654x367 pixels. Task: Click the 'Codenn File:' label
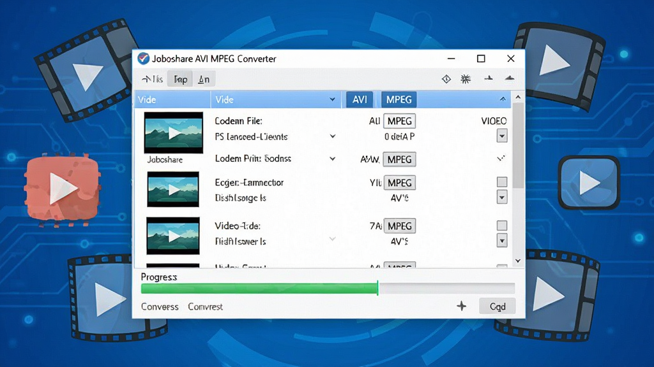pyautogui.click(x=239, y=121)
